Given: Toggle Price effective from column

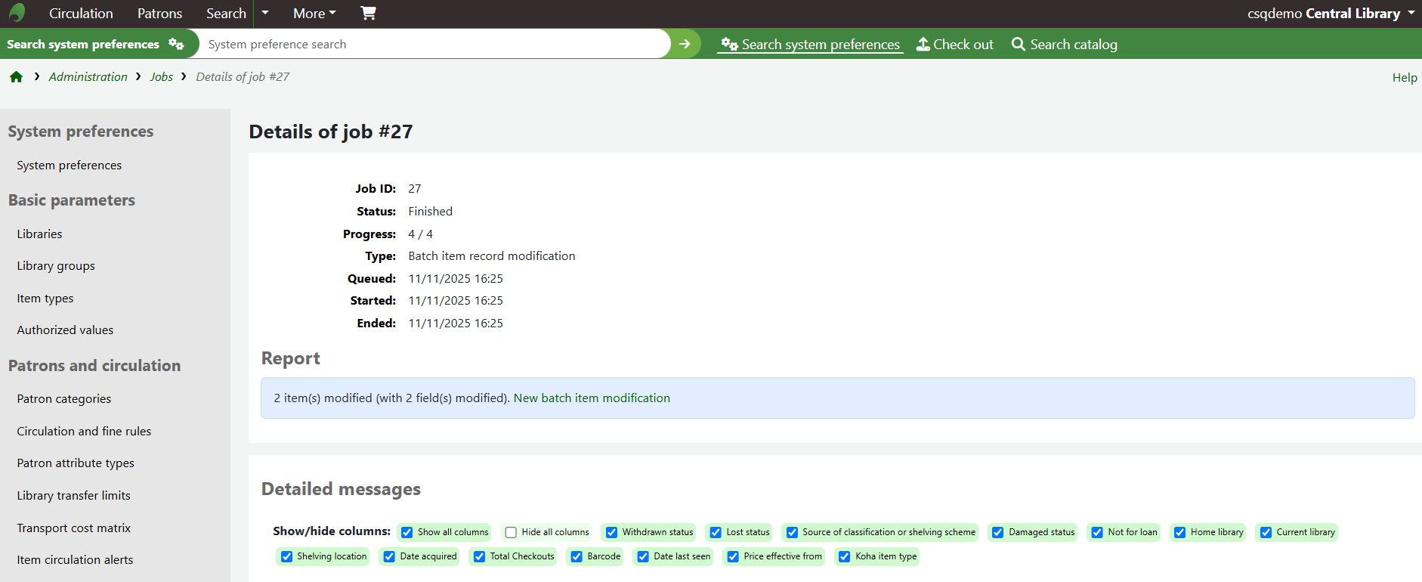Looking at the screenshot, I should point(733,556).
